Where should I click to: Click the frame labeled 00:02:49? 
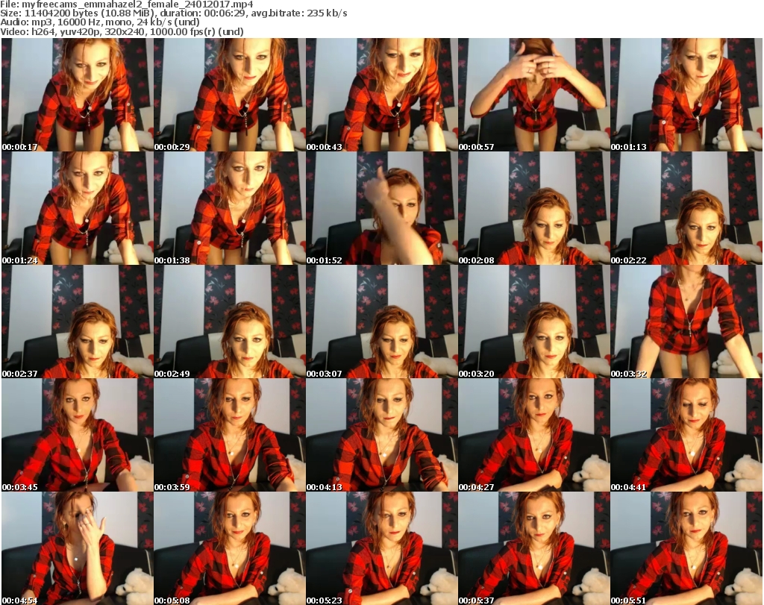point(230,322)
